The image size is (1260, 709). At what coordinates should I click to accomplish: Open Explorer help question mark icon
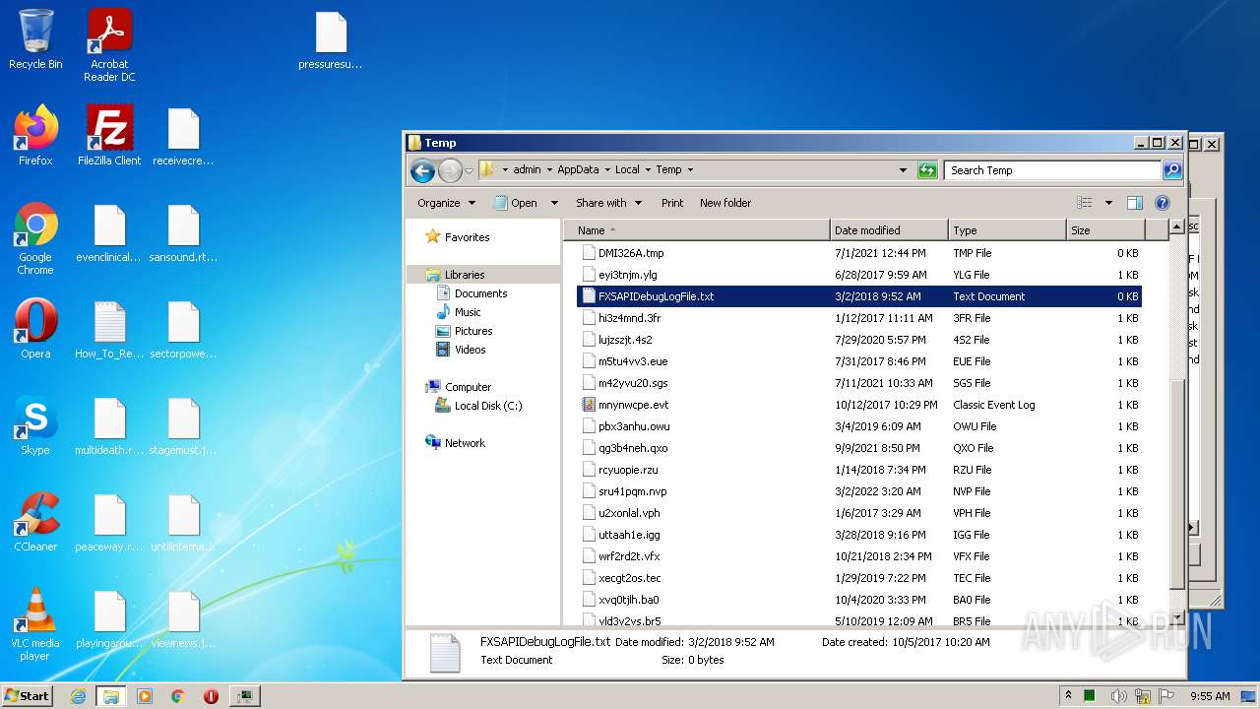tap(1162, 203)
